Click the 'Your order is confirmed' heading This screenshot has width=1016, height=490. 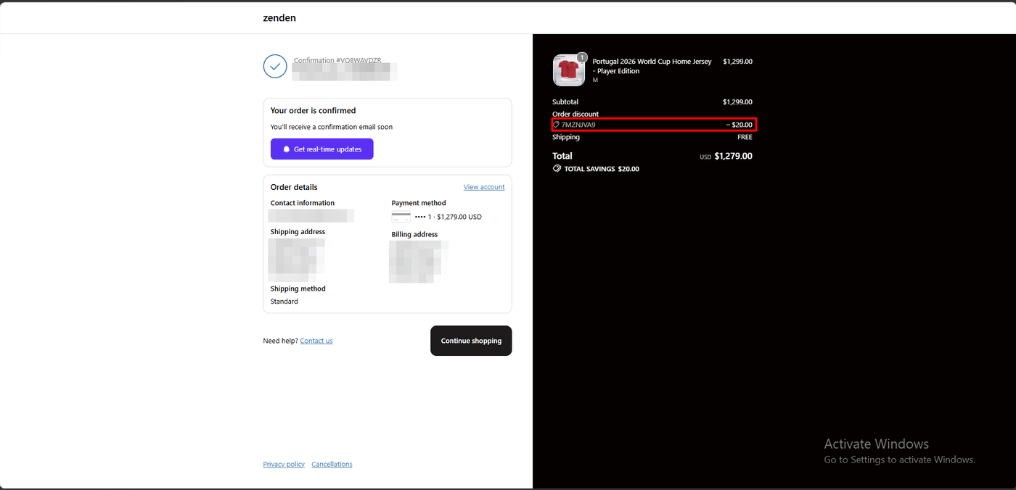(314, 111)
